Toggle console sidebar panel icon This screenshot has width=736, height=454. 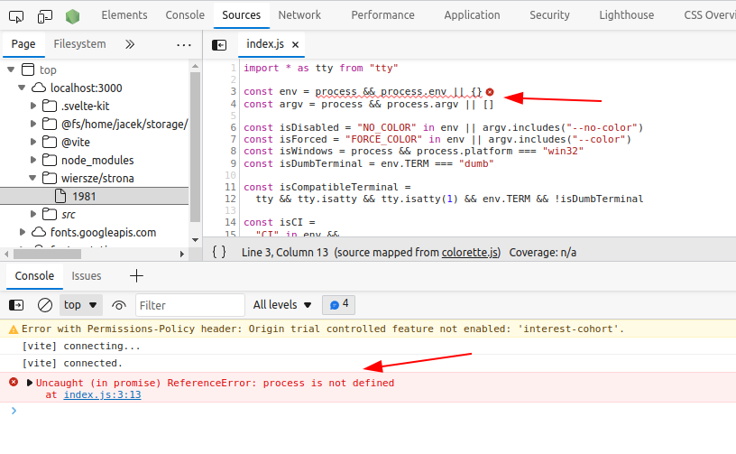click(16, 305)
